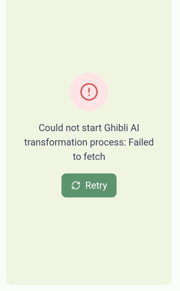Tap the pink circular error badge
180x291 pixels.
pos(89,92)
